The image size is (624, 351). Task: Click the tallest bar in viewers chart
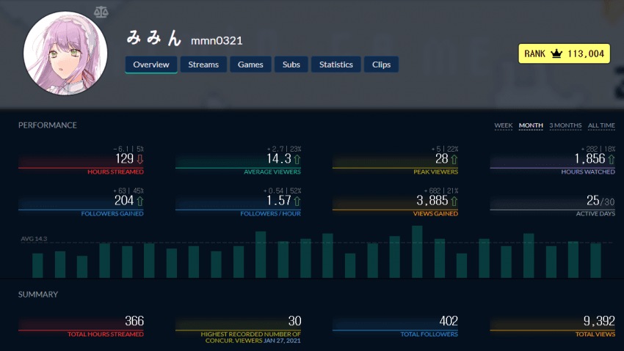pos(417,252)
